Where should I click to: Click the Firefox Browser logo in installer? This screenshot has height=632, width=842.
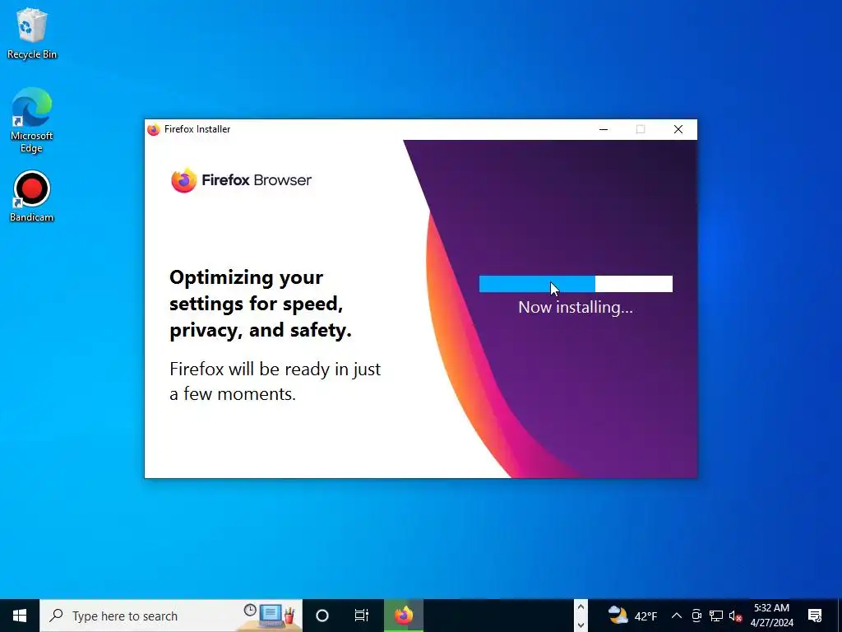coord(241,180)
